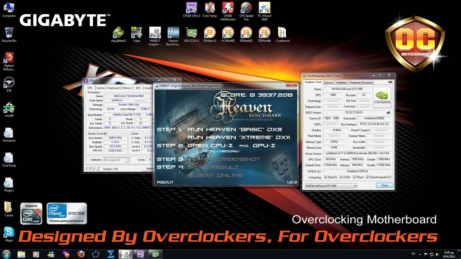This screenshot has height=259, width=461.
Task: Open Windows Media Player from taskbar
Action: click(36, 254)
